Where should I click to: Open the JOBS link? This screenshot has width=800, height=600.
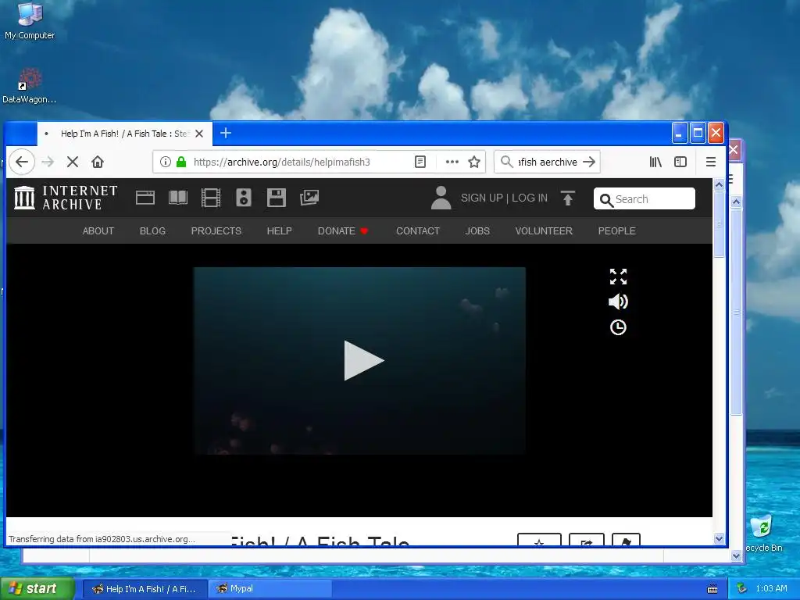click(x=477, y=231)
